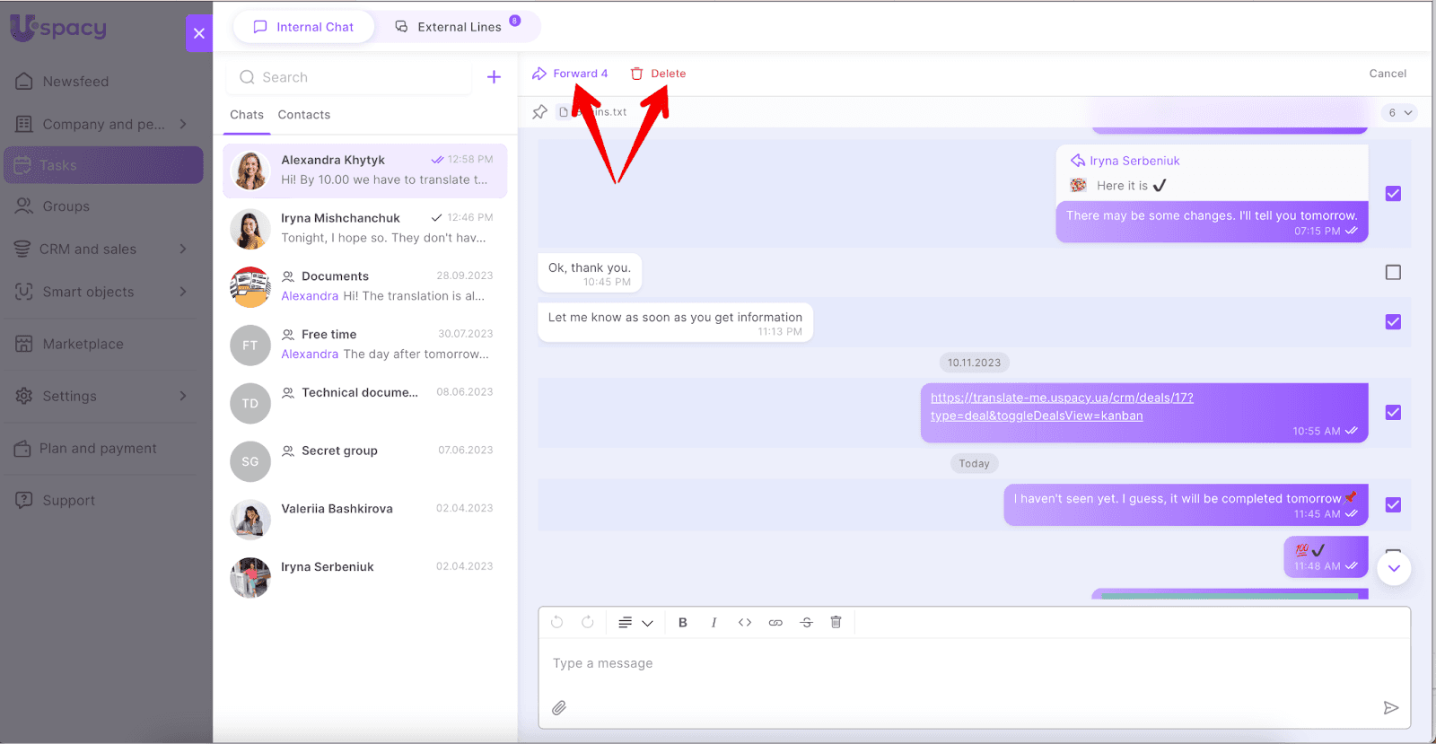Toggle bold formatting in message editor
Screen dimensions: 1436x744
pos(682,623)
